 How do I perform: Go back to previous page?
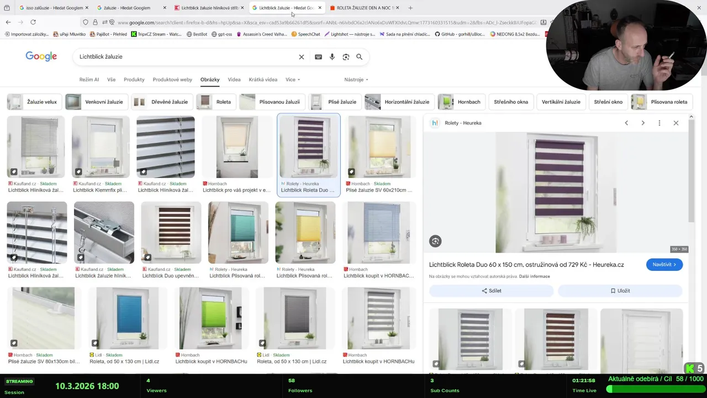8,22
